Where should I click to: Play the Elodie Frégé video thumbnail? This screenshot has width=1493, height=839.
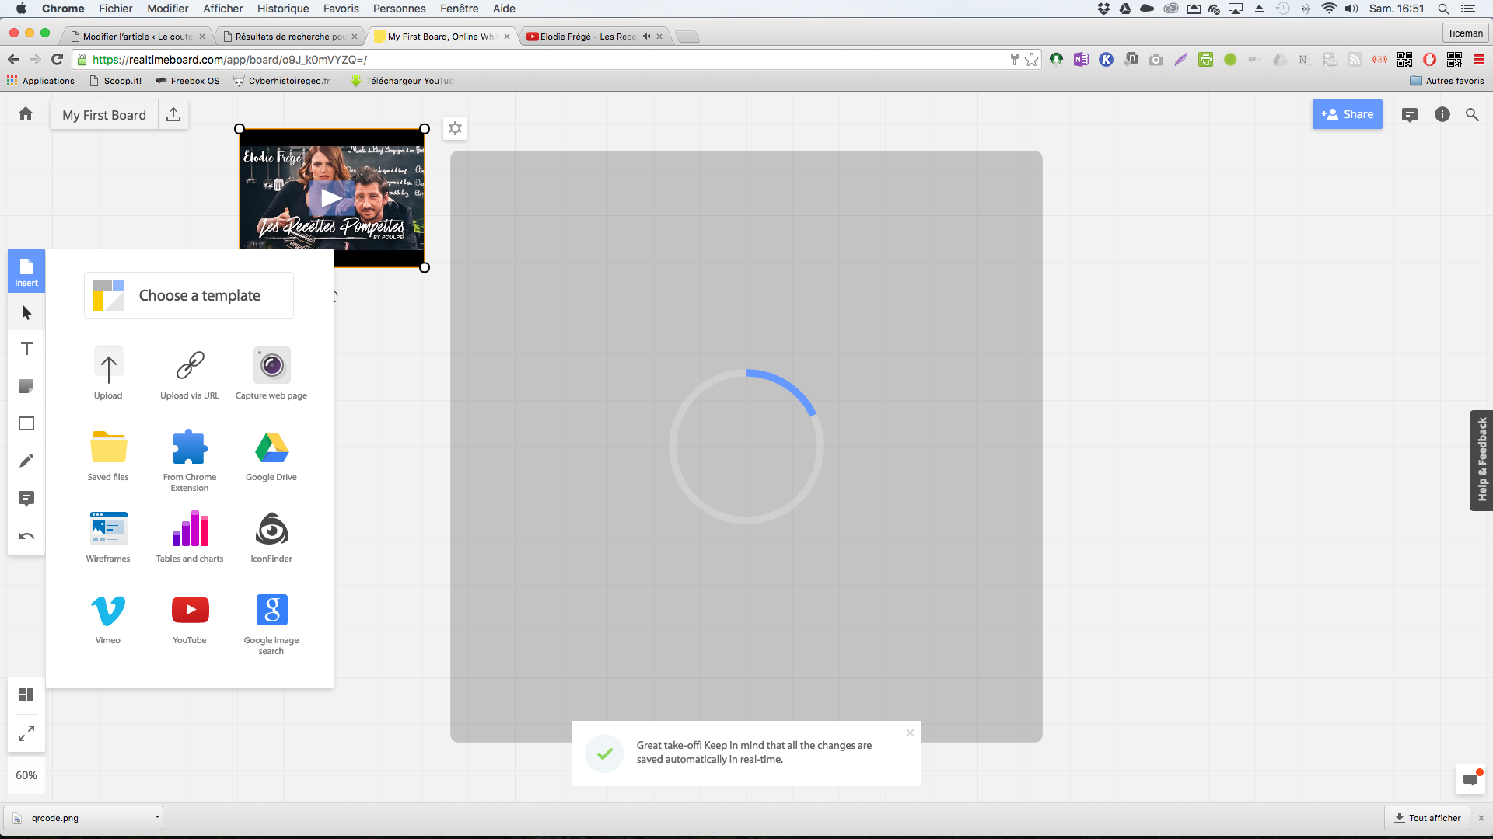click(x=332, y=197)
